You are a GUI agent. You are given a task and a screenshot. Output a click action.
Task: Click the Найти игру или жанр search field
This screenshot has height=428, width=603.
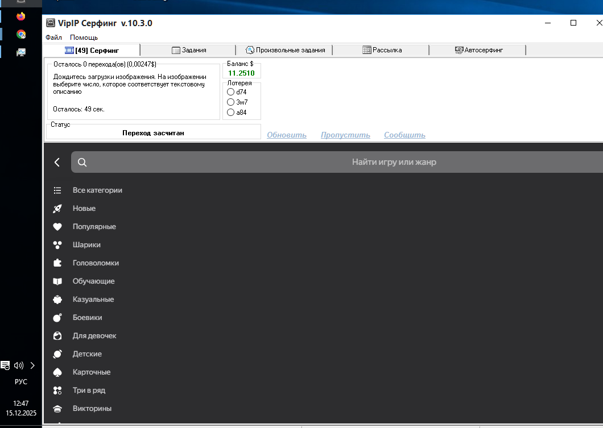pos(394,162)
